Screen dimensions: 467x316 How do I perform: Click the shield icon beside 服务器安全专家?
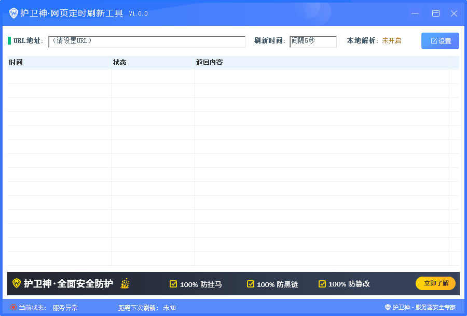pos(388,307)
